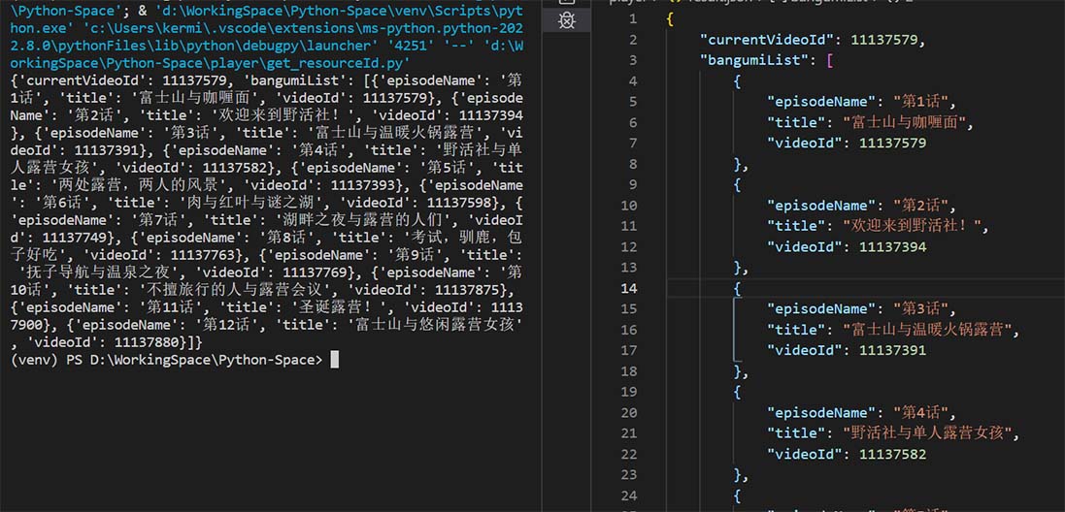Click line number 22 in the gutter
The width and height of the screenshot is (1065, 512).
click(x=630, y=455)
